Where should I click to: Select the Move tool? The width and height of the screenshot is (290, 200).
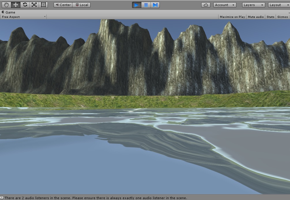16,5
